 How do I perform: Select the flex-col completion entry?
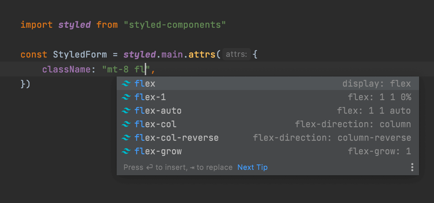[x=155, y=124]
